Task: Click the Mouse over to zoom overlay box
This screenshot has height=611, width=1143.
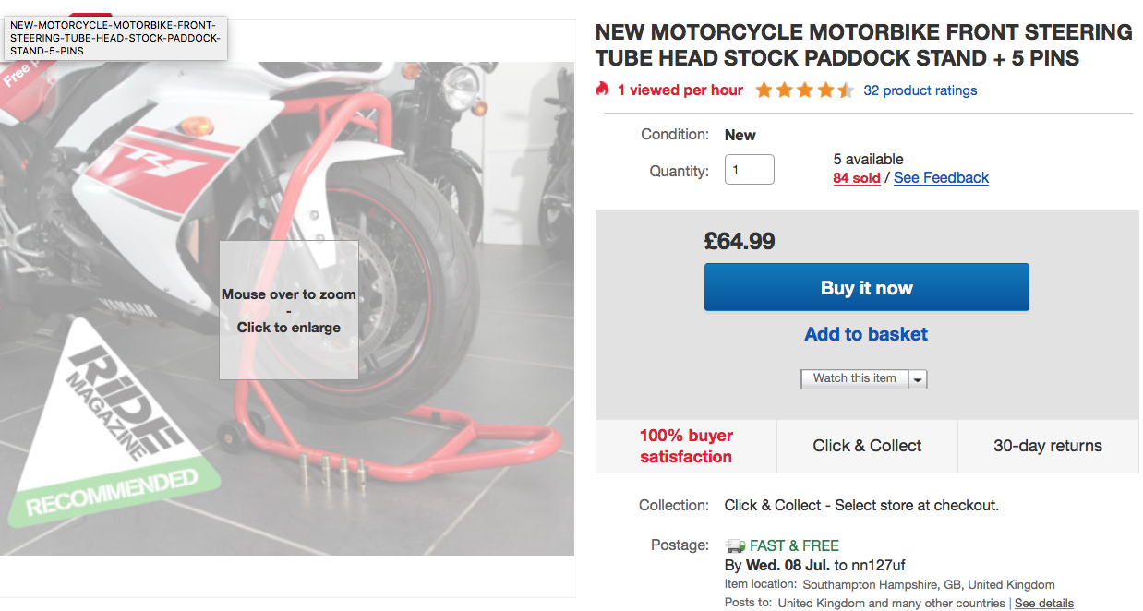Action: point(288,310)
